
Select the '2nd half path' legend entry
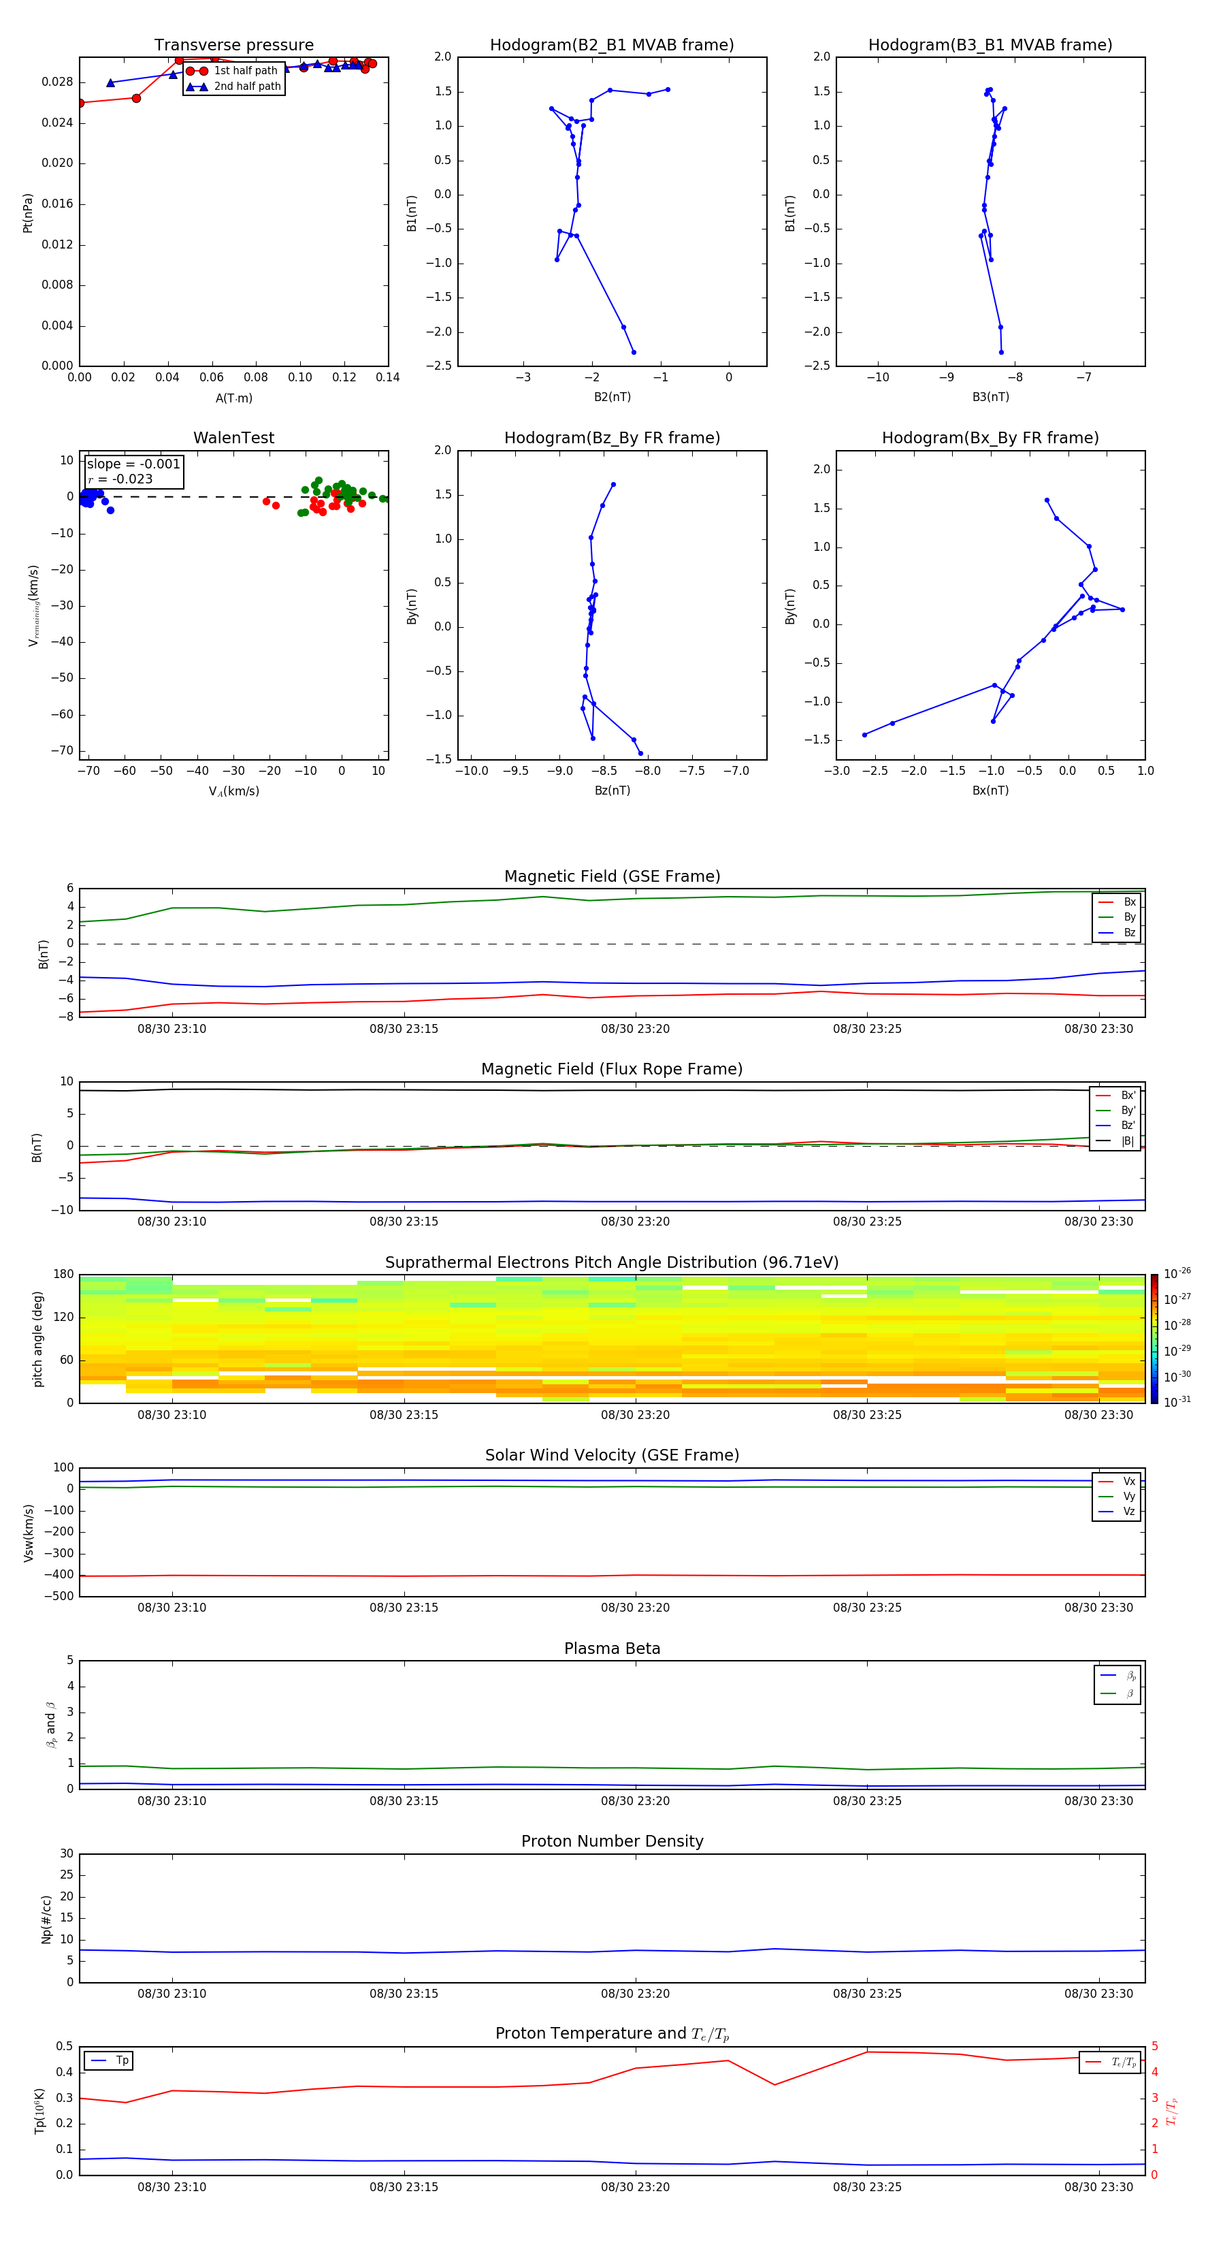click(233, 86)
